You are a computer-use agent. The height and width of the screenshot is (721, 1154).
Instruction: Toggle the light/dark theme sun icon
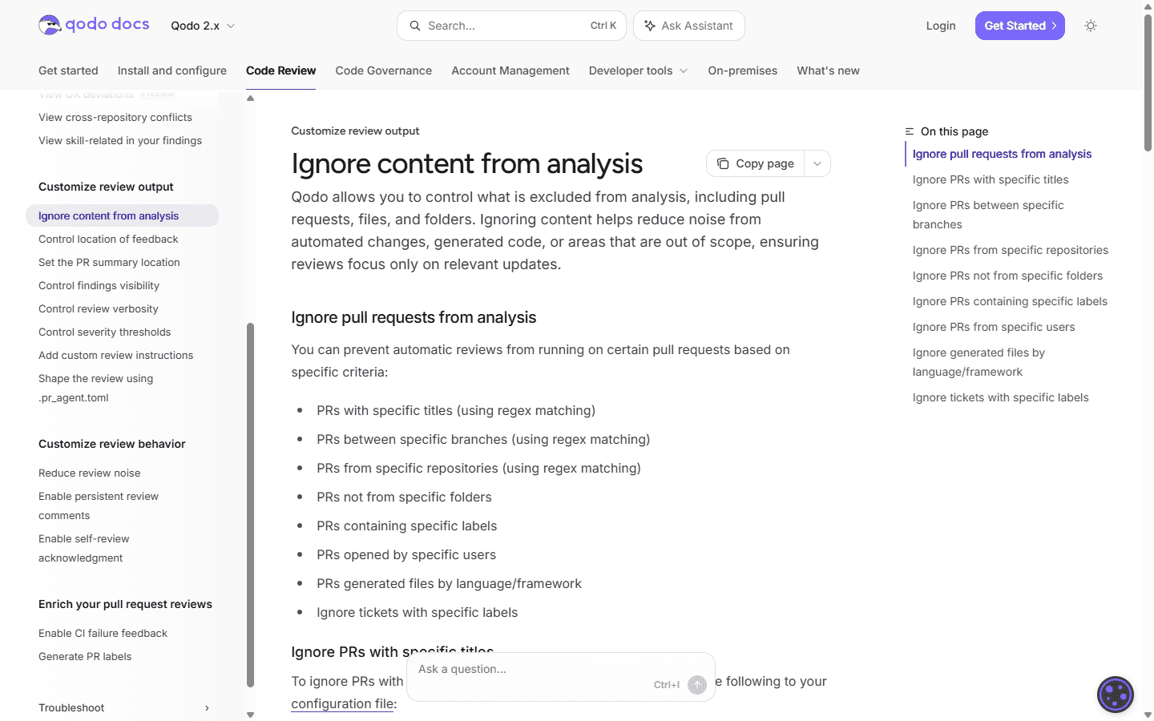pyautogui.click(x=1091, y=26)
